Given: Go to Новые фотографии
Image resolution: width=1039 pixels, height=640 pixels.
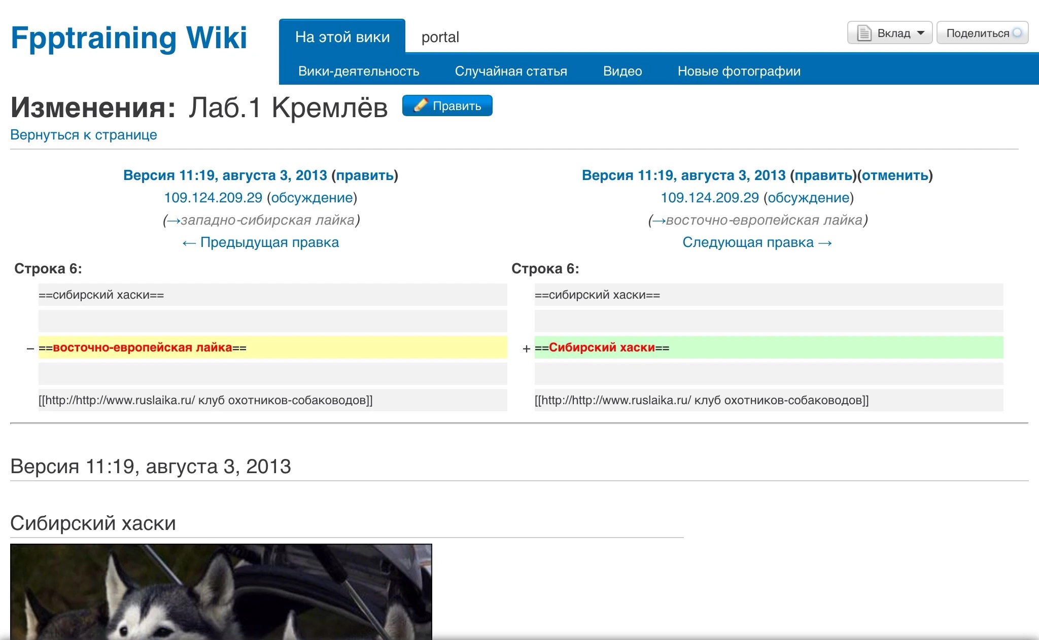Looking at the screenshot, I should [x=739, y=71].
